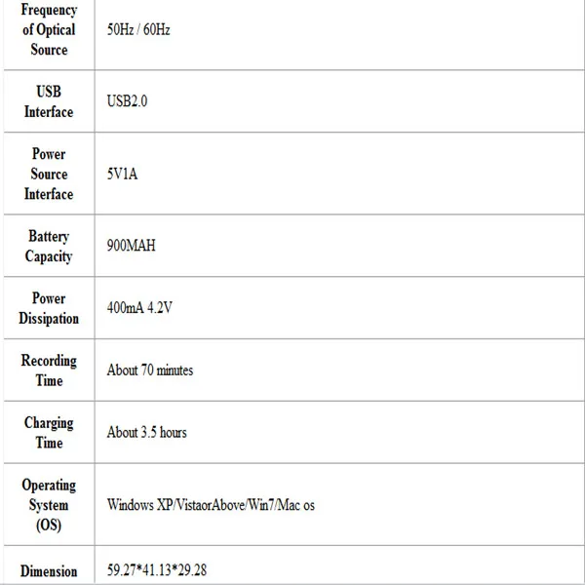Click the '900MAH' battery value
This screenshot has width=585, height=585.
click(x=132, y=245)
